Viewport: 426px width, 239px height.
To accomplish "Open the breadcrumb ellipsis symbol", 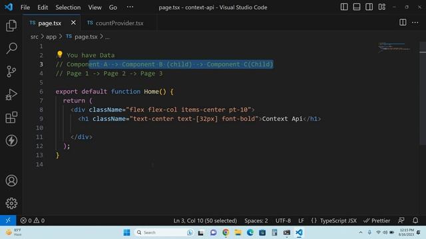I will click(x=108, y=37).
